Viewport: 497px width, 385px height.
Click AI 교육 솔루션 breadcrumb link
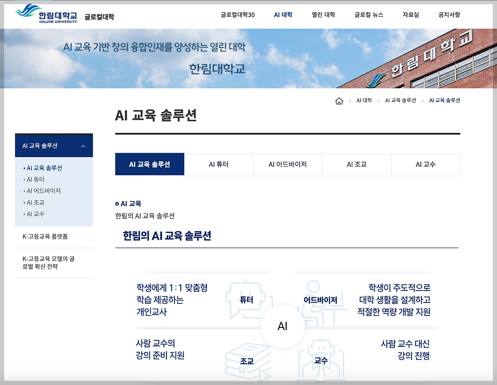[x=400, y=100]
